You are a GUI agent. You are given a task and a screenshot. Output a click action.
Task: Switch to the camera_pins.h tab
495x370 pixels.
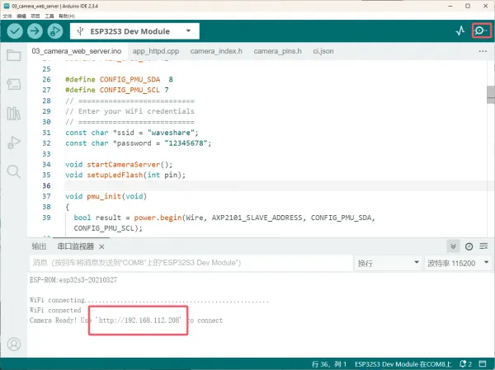[x=277, y=51]
